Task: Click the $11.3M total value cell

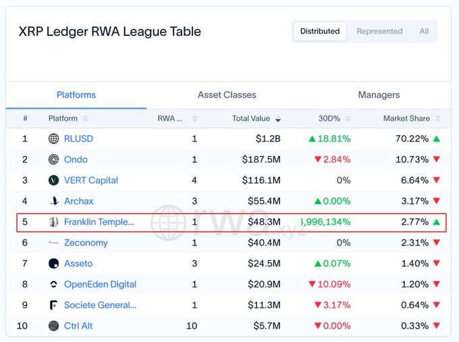Action: [264, 305]
